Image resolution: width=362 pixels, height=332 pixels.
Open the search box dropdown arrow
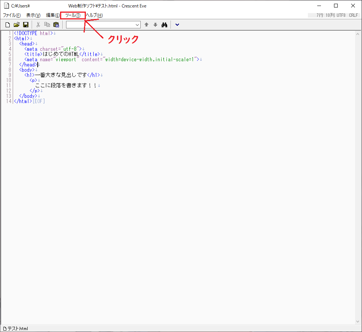137,25
